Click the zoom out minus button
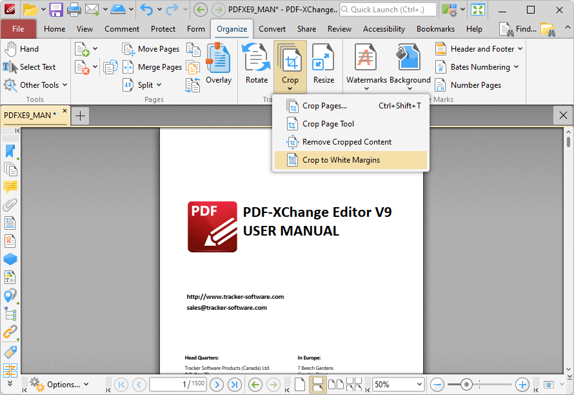 437,385
